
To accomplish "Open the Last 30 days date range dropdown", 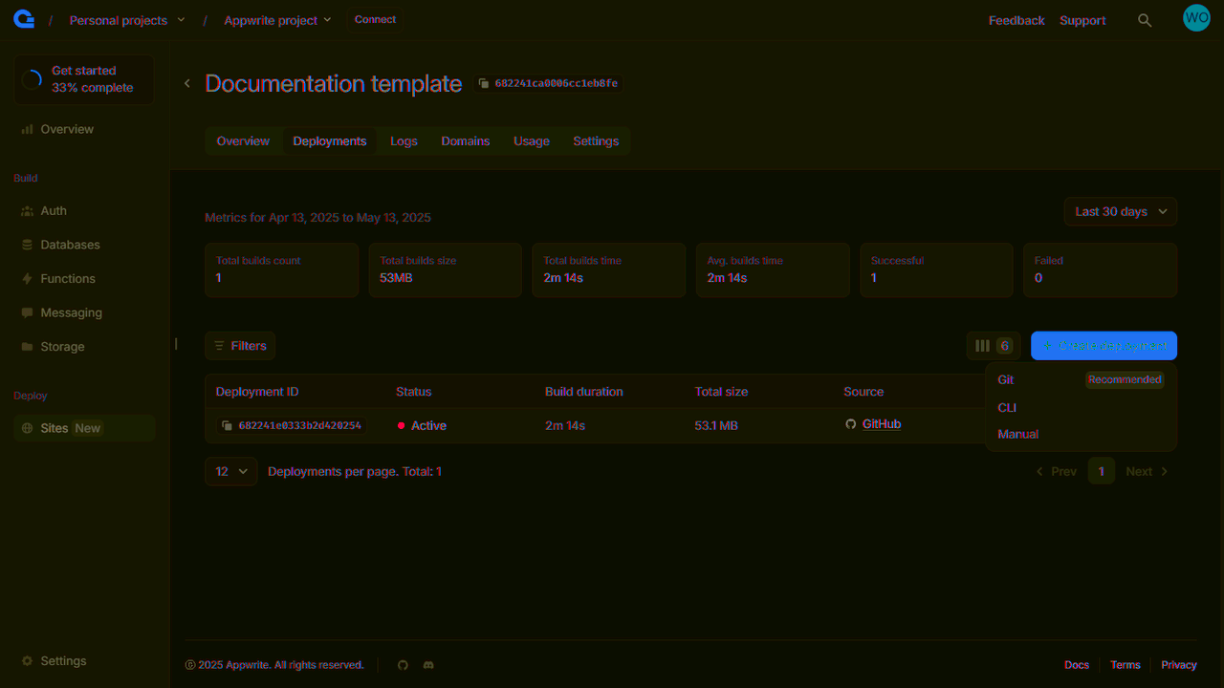I will 1120,211.
